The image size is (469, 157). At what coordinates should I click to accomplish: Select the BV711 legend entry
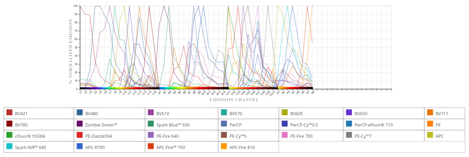click(x=444, y=113)
